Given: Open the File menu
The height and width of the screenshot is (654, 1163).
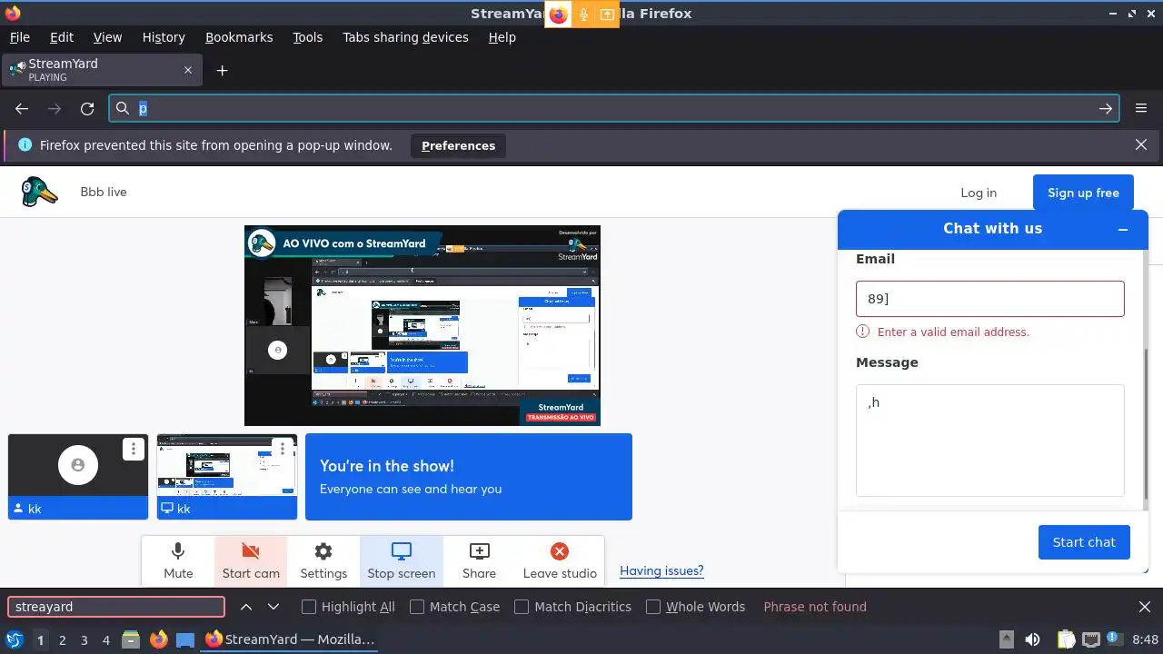Looking at the screenshot, I should click(19, 37).
